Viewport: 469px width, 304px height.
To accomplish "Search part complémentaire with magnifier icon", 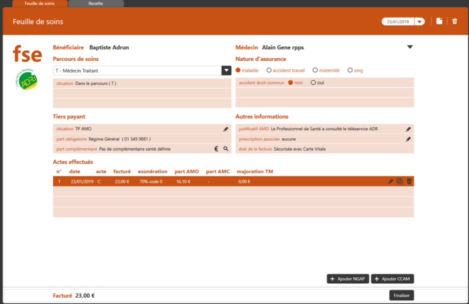I will 226,149.
